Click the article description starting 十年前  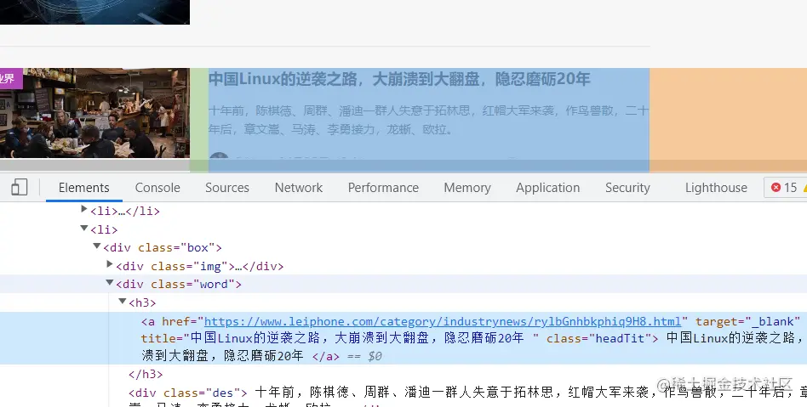[x=429, y=120]
